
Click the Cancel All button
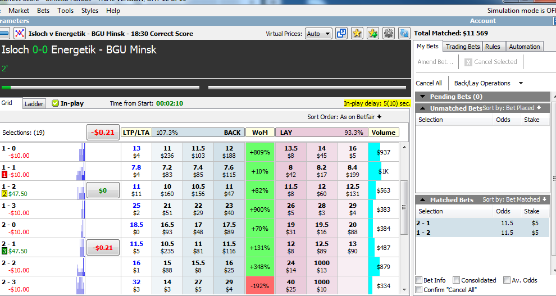coord(429,83)
